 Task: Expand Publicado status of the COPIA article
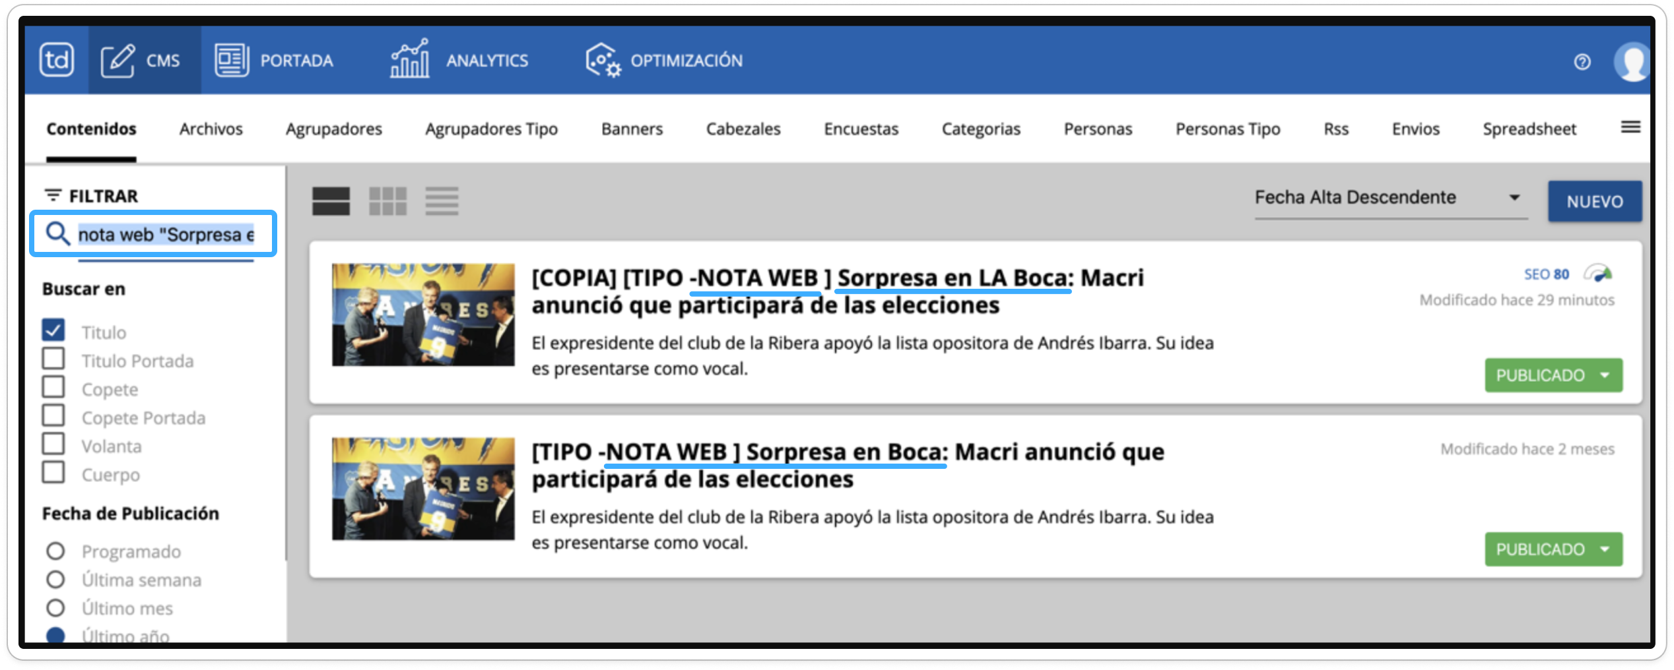click(x=1605, y=375)
